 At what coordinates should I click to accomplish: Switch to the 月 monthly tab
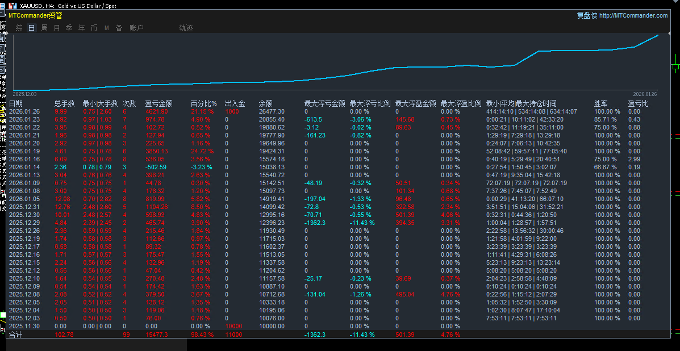coord(56,28)
